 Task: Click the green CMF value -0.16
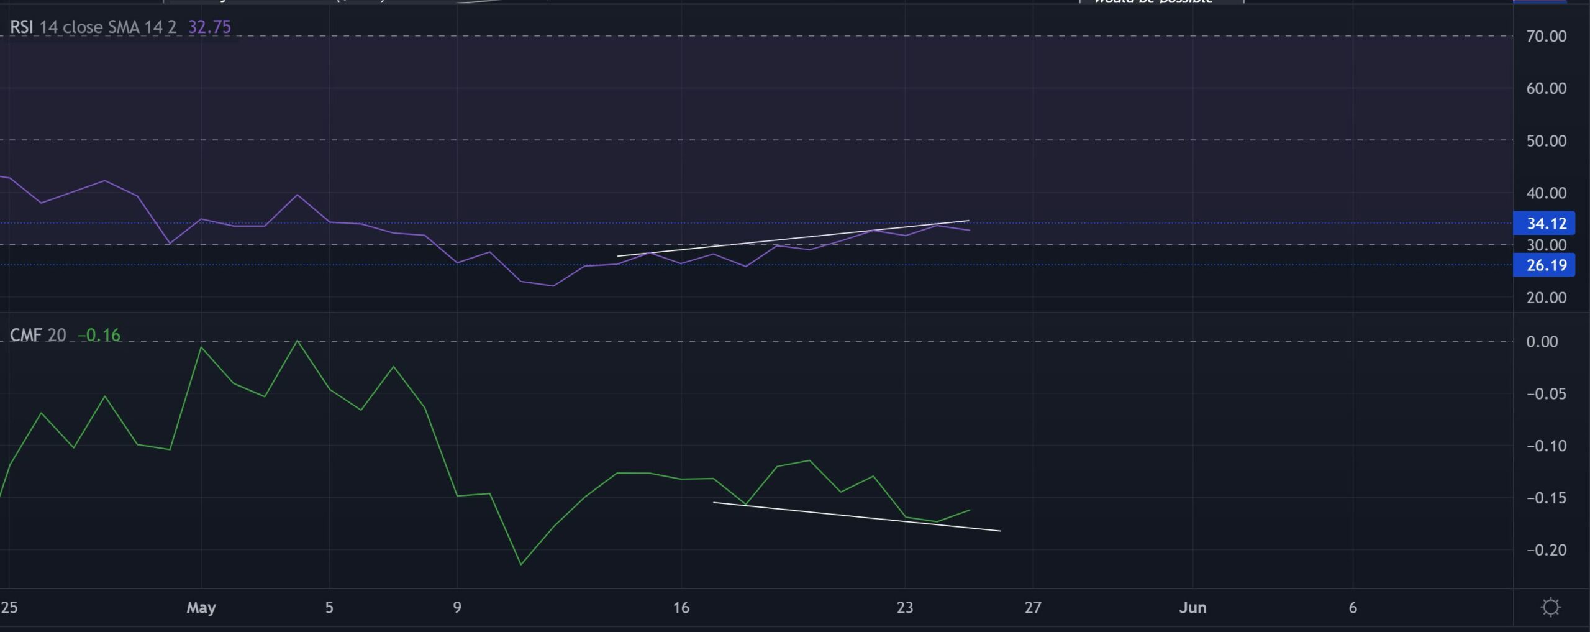tap(99, 334)
